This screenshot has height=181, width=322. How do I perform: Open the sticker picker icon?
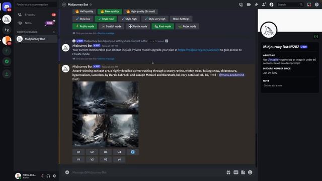(243, 172)
